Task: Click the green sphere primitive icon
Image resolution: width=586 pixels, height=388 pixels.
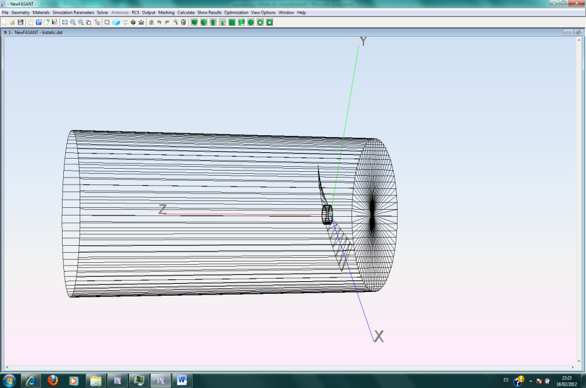Action: (204, 22)
